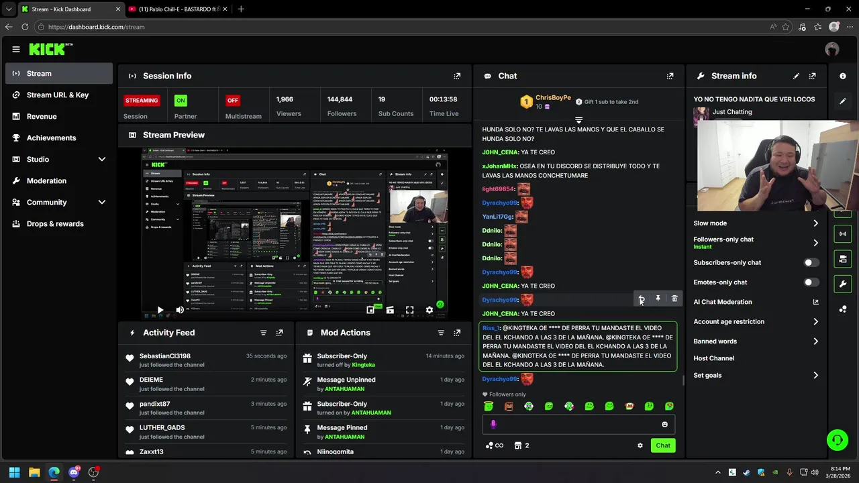Click the first green halo emote
This screenshot has width=859, height=483.
(489, 407)
